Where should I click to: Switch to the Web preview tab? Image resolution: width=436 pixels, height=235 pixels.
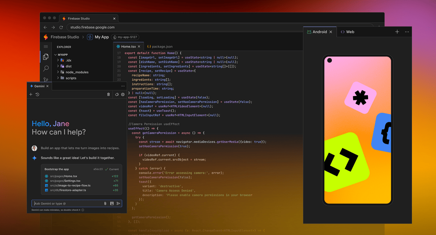coord(347,31)
